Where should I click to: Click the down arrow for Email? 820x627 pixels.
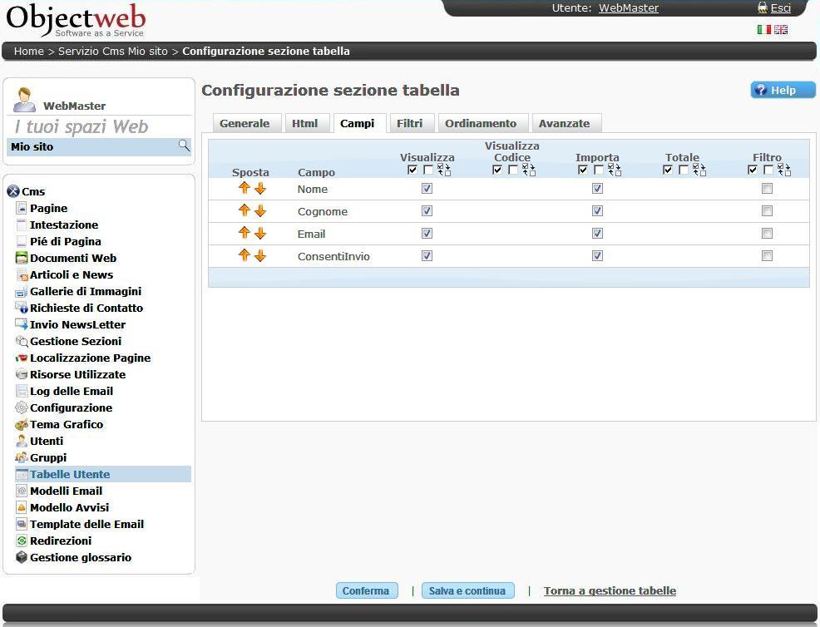tap(260, 234)
